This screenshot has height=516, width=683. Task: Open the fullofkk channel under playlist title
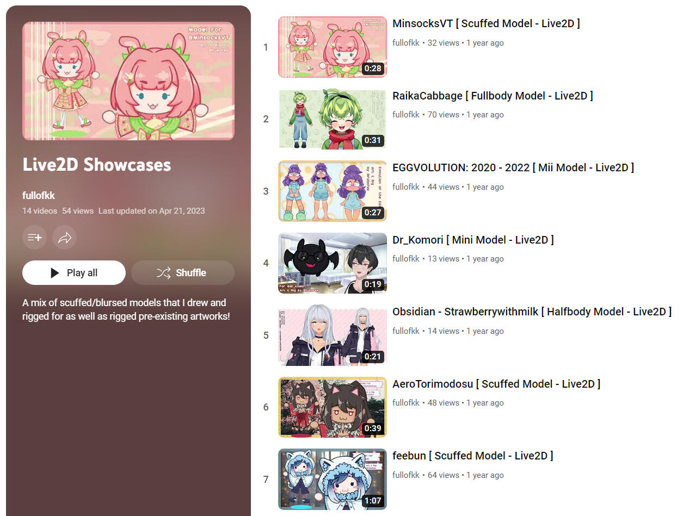coord(39,196)
